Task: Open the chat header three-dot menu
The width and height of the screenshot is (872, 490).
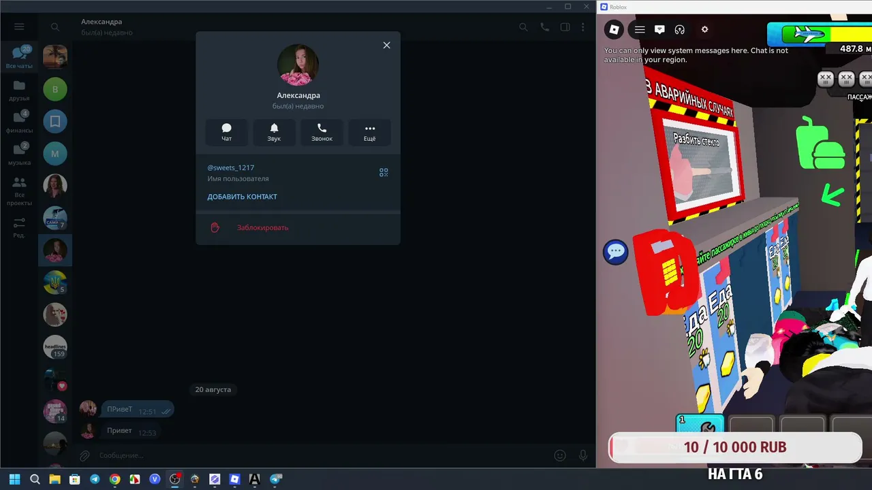Action: pos(583,27)
